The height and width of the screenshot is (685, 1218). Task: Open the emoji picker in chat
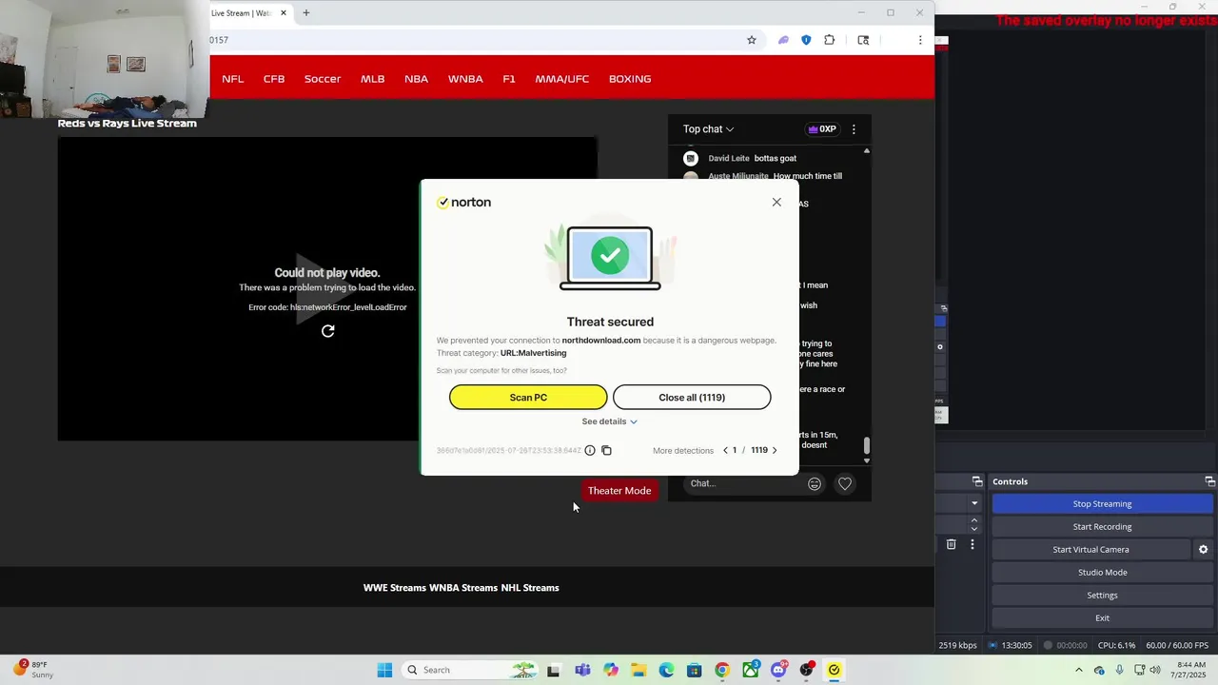point(815,484)
